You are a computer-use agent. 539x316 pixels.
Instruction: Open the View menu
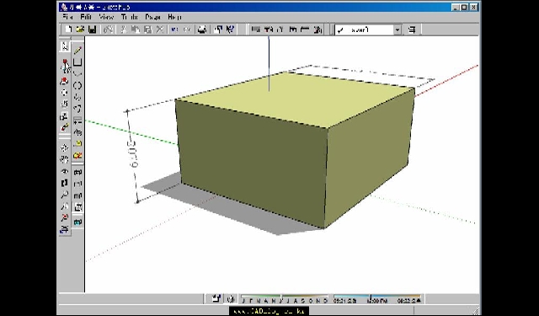(106, 17)
